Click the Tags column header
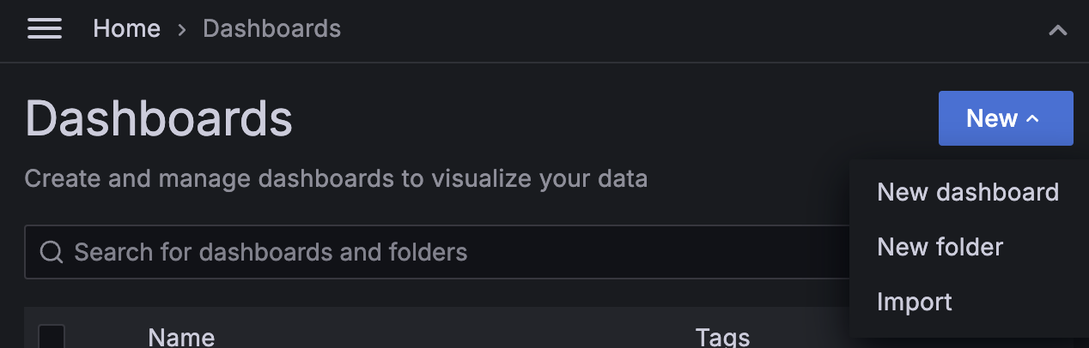This screenshot has width=1089, height=348. [x=722, y=337]
